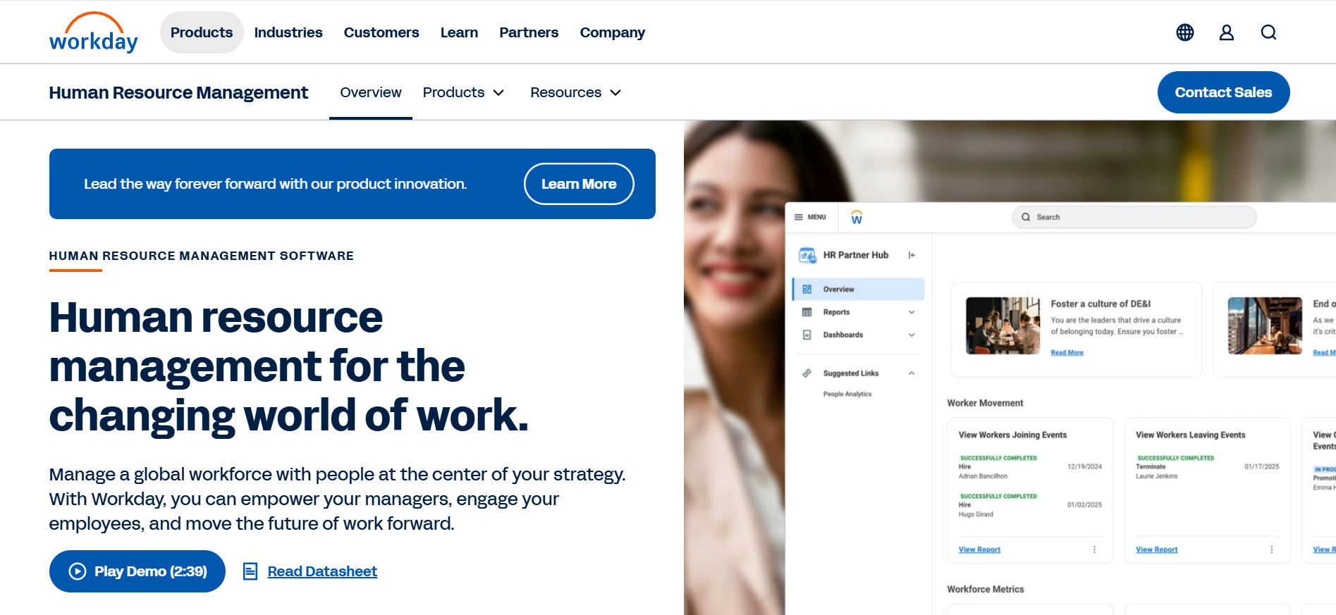
Task: Click the People Analytics suggested link
Action: [x=847, y=394]
